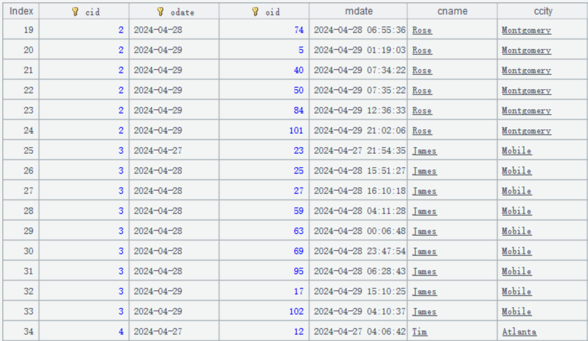588x341 pixels.
Task: Select oid cell with value 27
Action: (264, 191)
